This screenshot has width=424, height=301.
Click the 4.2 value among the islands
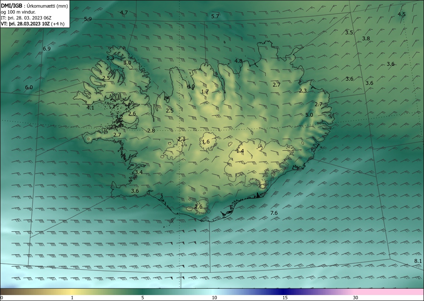click(x=119, y=117)
